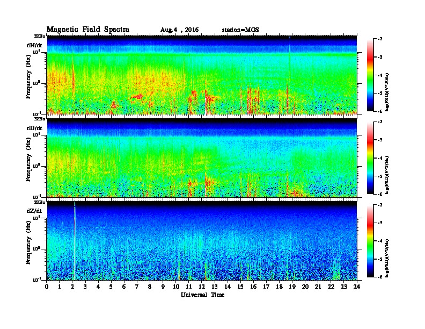Click hour 0 on the Universal Time axis
425x329 pixels.
(x=47, y=287)
